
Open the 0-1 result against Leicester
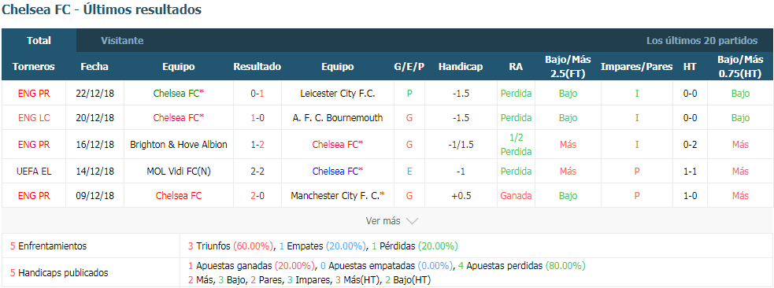pyautogui.click(x=257, y=93)
